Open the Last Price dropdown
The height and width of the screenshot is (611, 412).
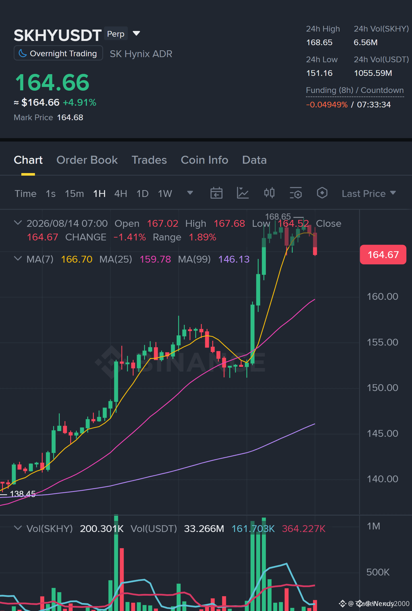coord(369,194)
